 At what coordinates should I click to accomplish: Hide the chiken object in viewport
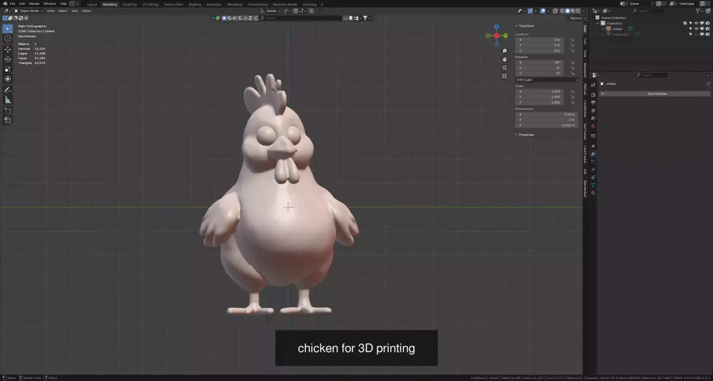696,28
